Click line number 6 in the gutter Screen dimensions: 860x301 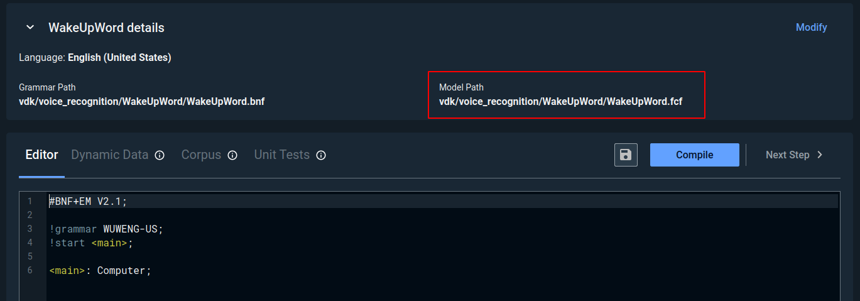point(30,271)
